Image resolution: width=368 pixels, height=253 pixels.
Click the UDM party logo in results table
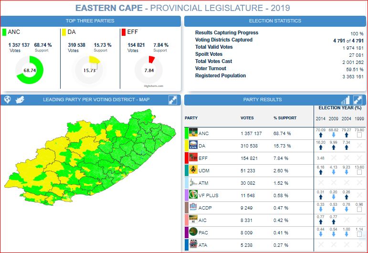193,170
